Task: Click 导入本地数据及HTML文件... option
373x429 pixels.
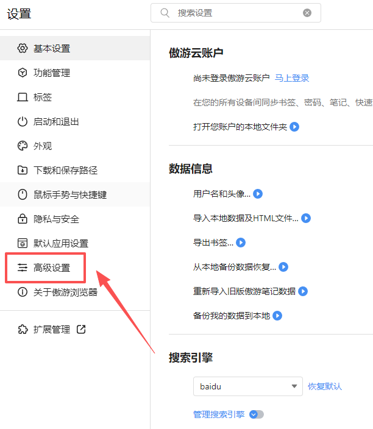Action: coord(246,218)
